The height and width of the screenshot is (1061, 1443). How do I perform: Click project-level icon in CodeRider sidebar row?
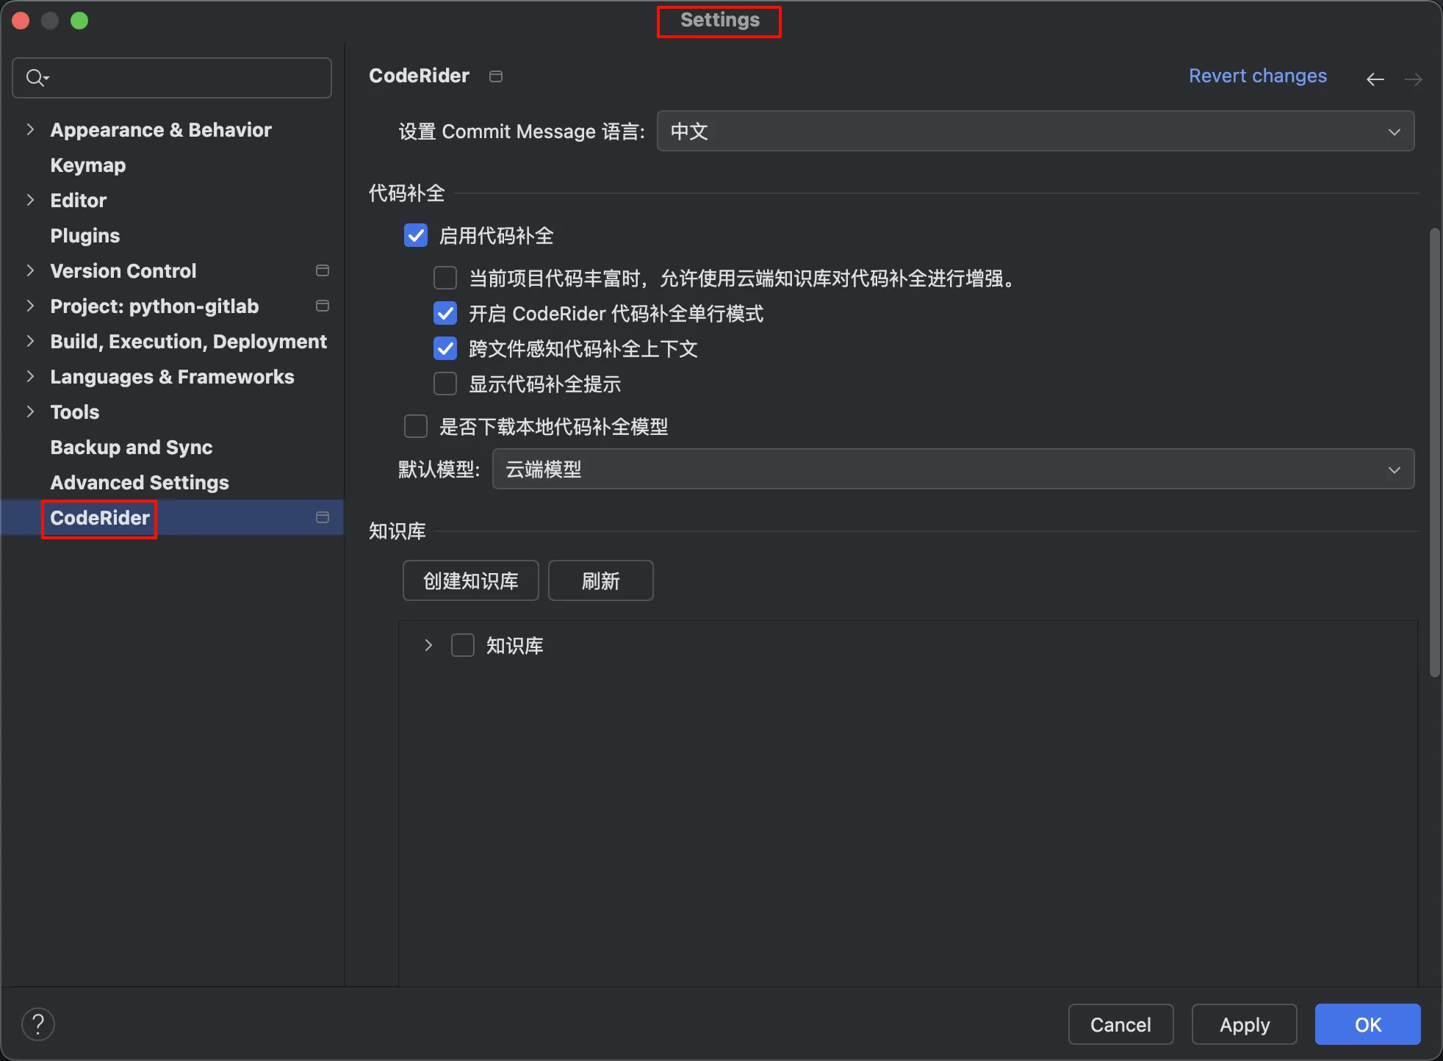(322, 517)
